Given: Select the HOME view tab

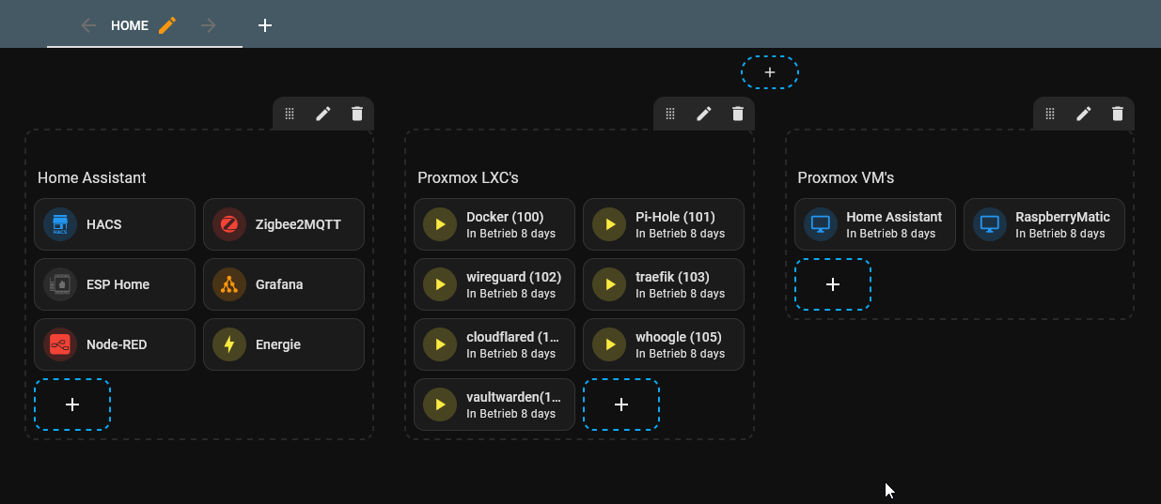Looking at the screenshot, I should click(x=130, y=25).
